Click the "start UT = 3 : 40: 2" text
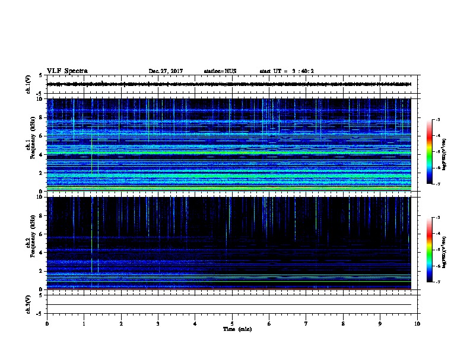Viewport: 470px width, 363px height. click(x=287, y=71)
